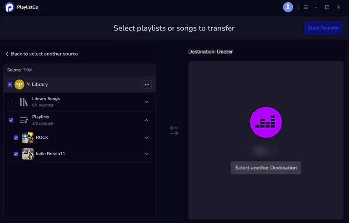Click the Playlists label

coord(41,117)
